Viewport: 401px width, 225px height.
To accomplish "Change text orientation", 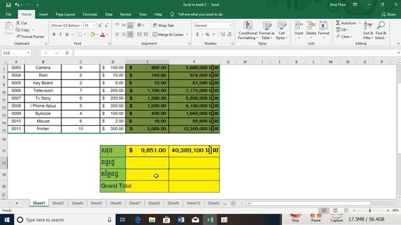I will tap(140, 25).
